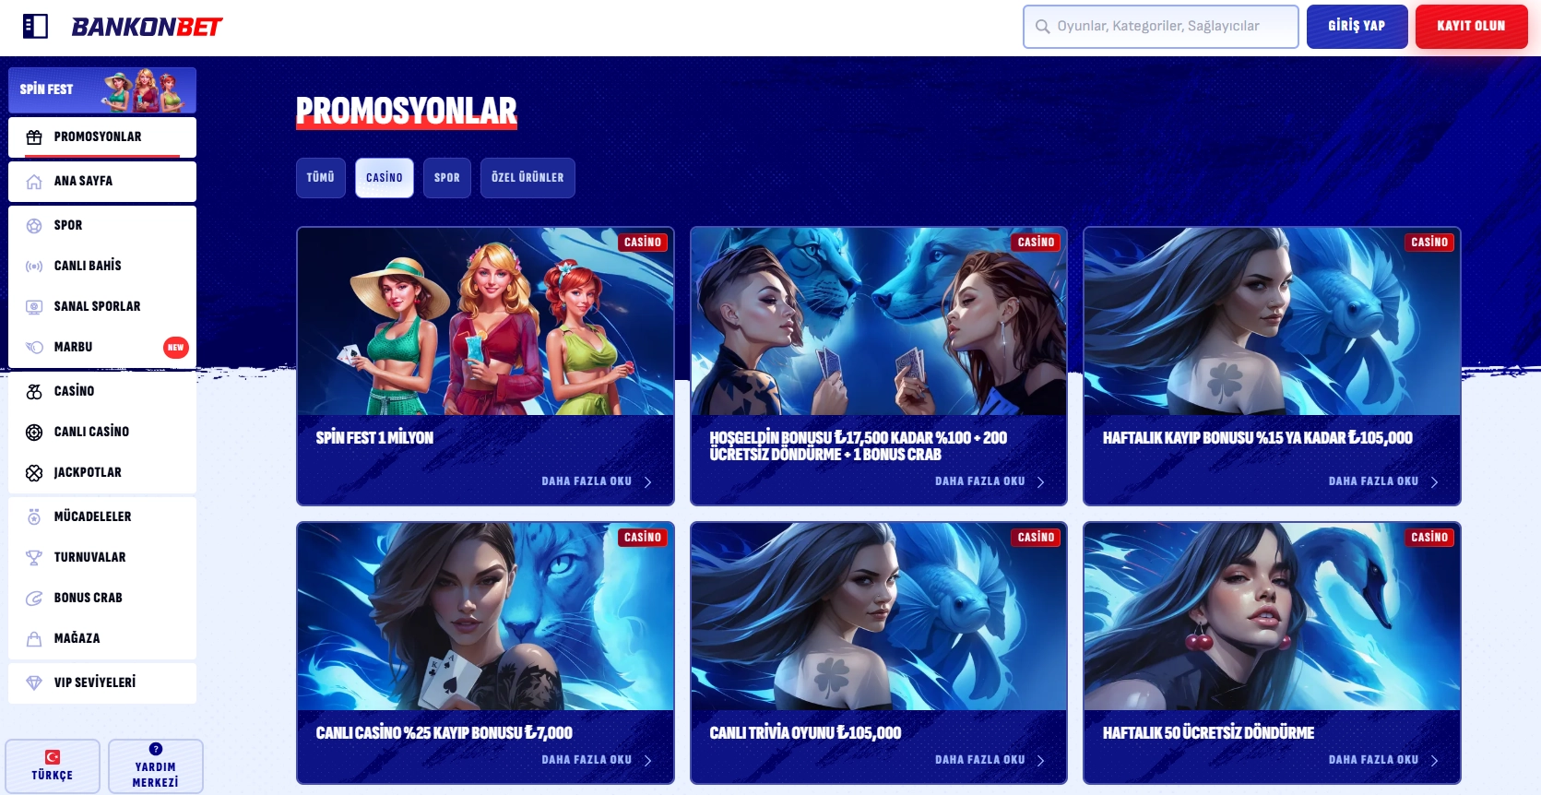Click the Kayıt Olun button
The width and height of the screenshot is (1541, 795).
pos(1470,26)
